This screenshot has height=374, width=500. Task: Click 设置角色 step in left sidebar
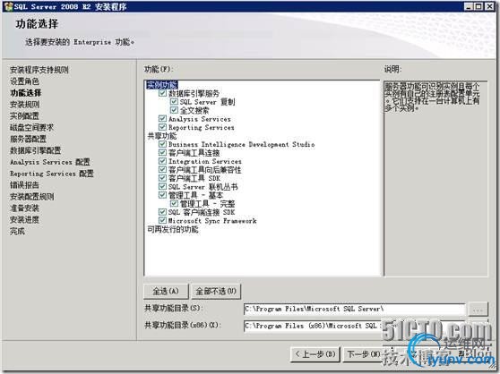(x=24, y=81)
